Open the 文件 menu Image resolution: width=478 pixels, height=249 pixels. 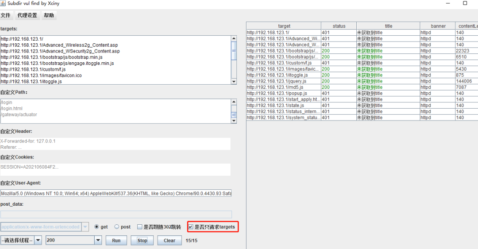point(5,15)
